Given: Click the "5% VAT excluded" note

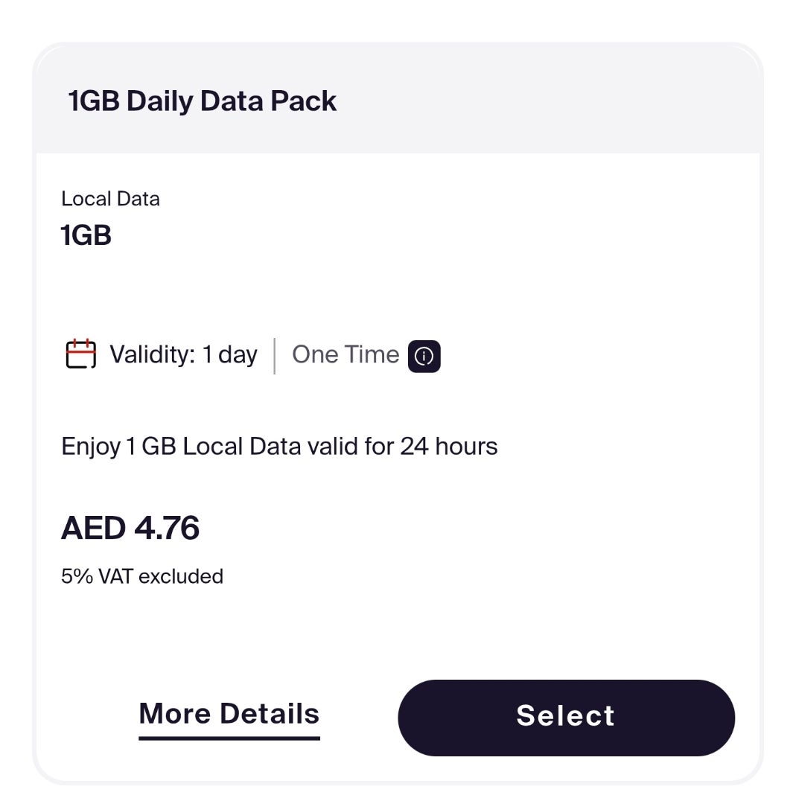Looking at the screenshot, I should 141,576.
